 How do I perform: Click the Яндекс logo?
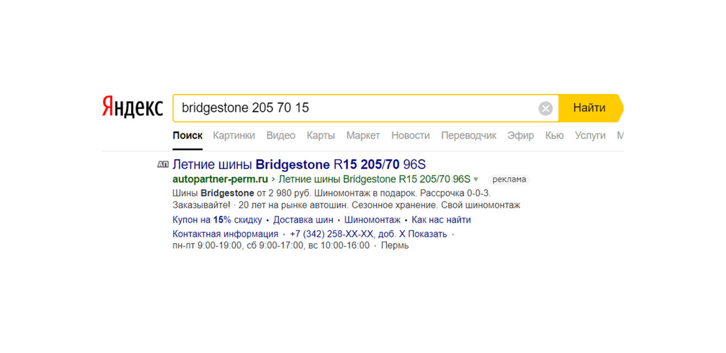point(132,107)
